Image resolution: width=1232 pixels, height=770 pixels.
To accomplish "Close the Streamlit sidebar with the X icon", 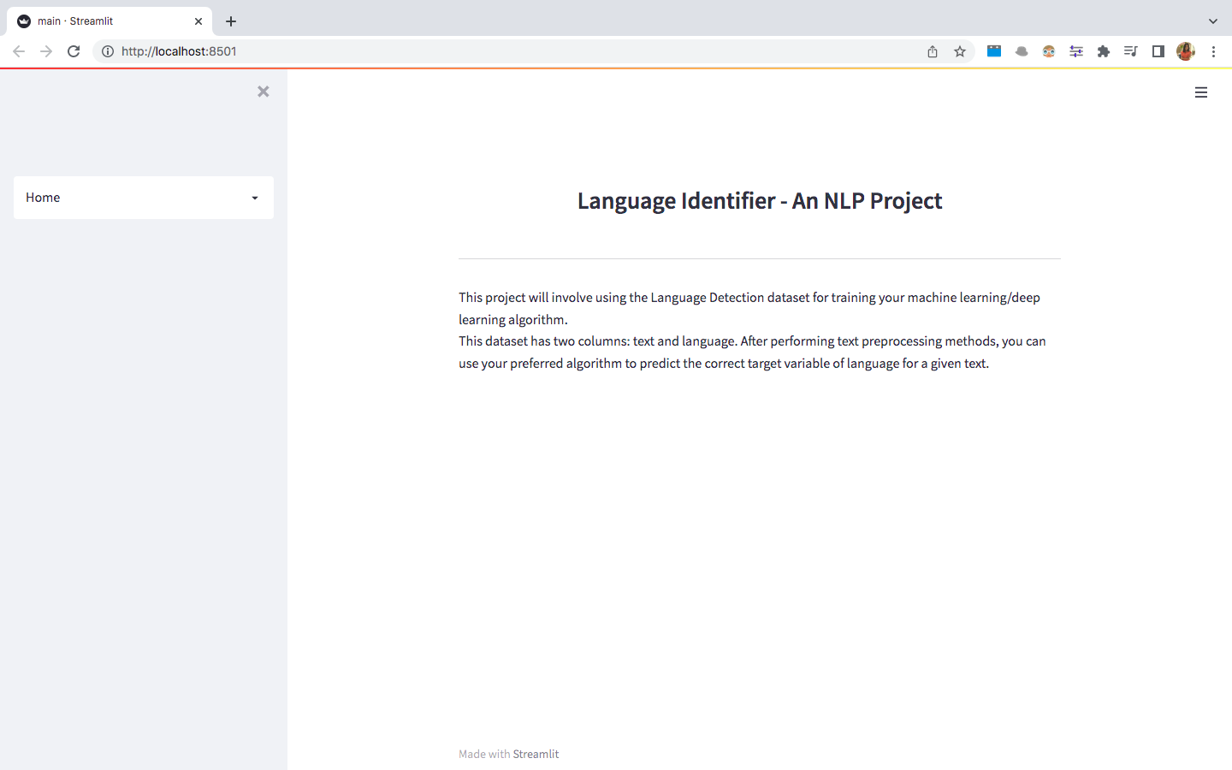I will click(264, 92).
